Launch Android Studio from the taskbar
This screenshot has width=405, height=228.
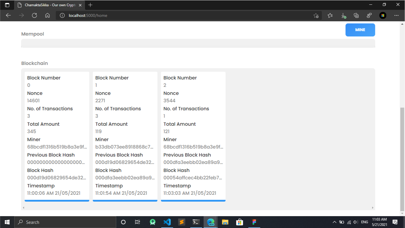[153, 222]
